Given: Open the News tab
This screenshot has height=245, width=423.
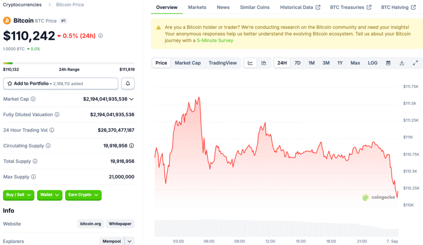Looking at the screenshot, I should click(x=223, y=7).
